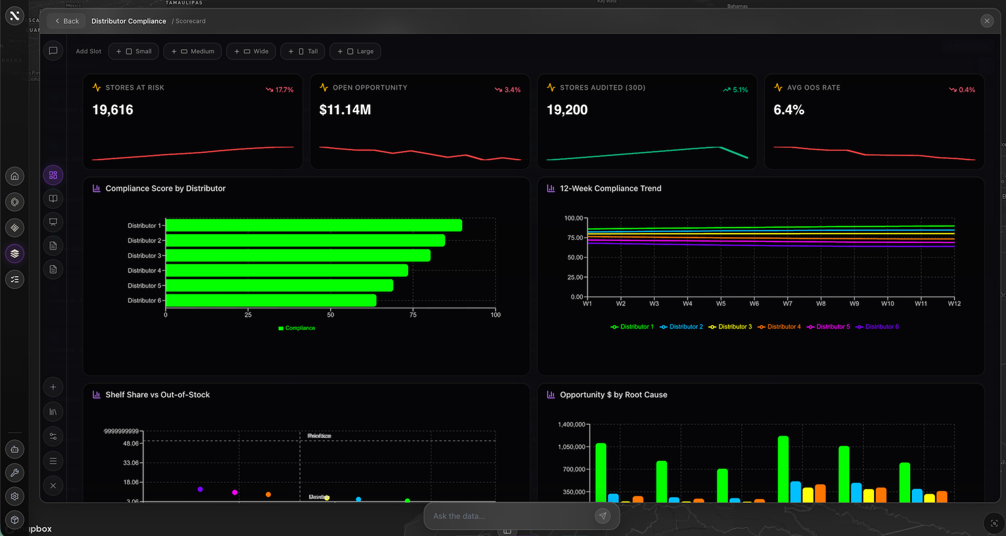1006x536 pixels.
Task: Toggle the Compliance legend entry in bar chart
Action: 296,328
